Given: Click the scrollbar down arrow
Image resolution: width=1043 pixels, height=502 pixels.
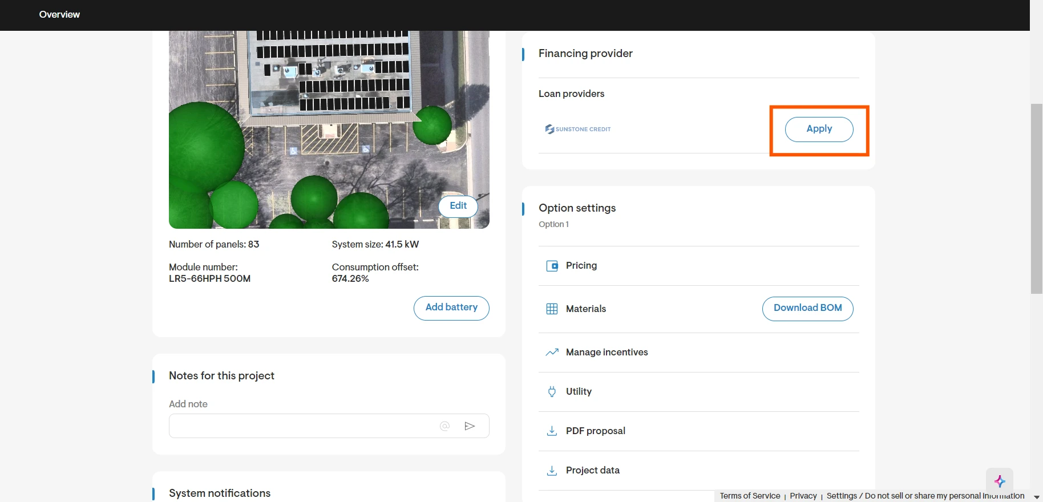Looking at the screenshot, I should pos(1037,497).
